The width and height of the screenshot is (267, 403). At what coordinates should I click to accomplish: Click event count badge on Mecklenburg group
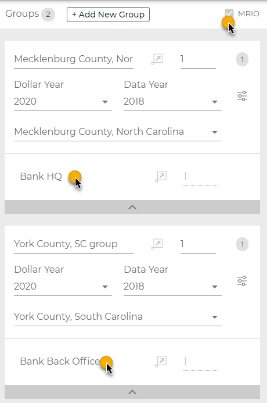click(x=242, y=60)
